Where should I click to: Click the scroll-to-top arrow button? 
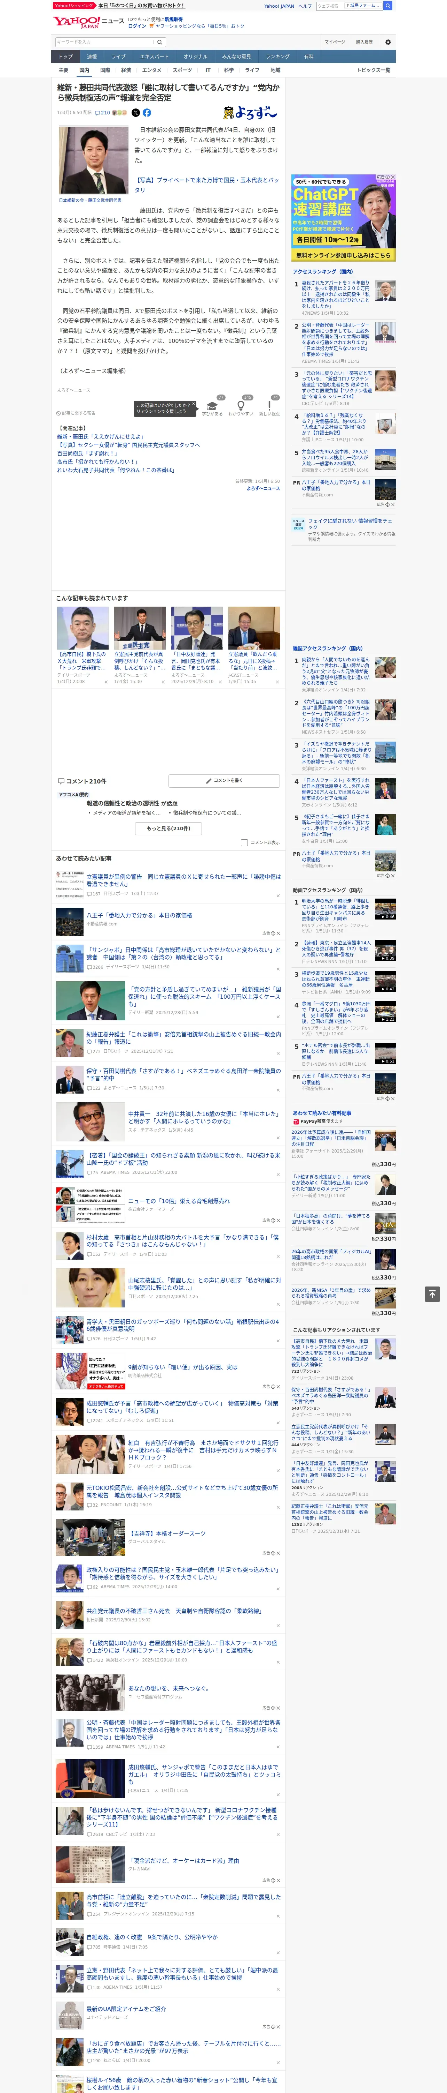(x=432, y=1294)
